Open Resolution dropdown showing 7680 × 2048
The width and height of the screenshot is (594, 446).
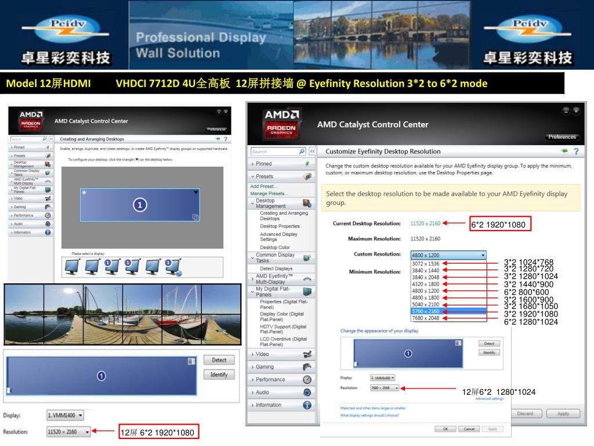click(385, 387)
